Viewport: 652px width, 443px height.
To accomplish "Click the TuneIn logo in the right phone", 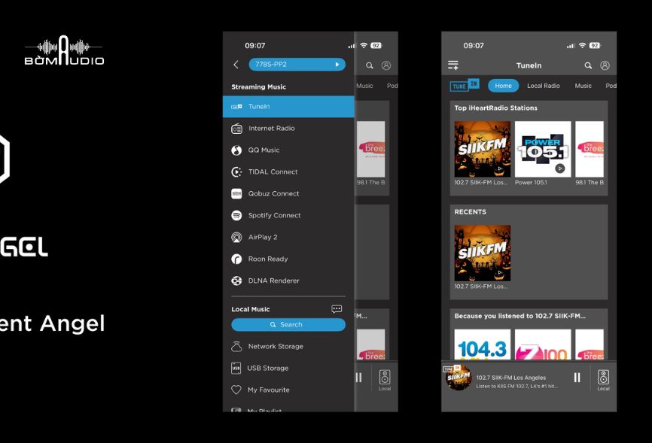I will click(x=465, y=85).
